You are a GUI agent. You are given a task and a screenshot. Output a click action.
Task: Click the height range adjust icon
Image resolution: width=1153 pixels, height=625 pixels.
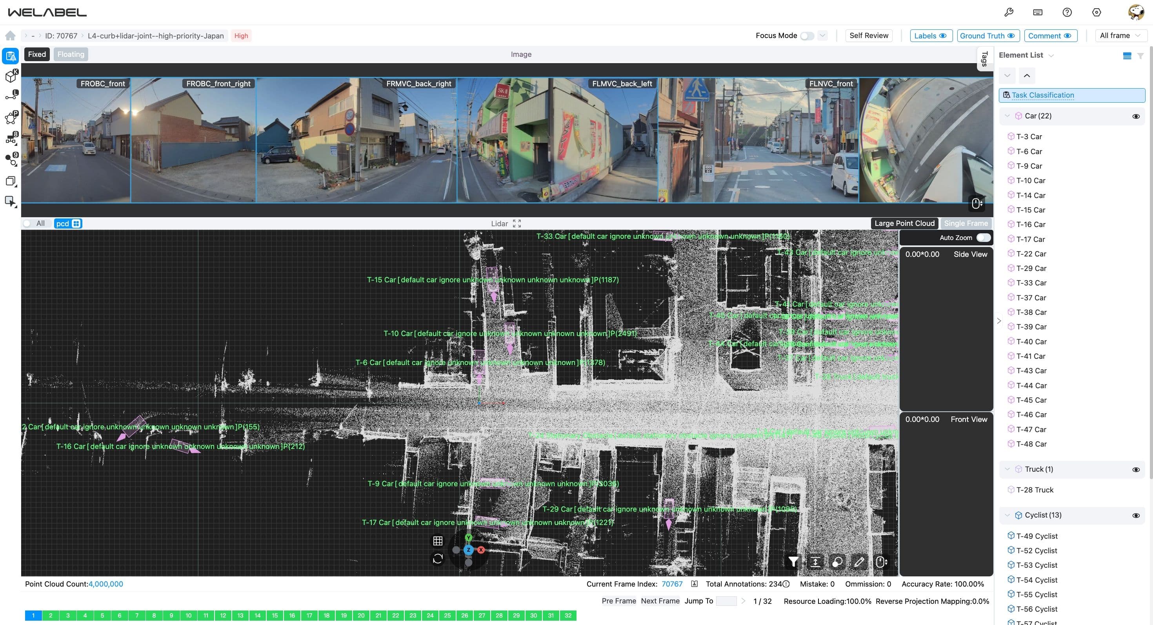pos(815,561)
